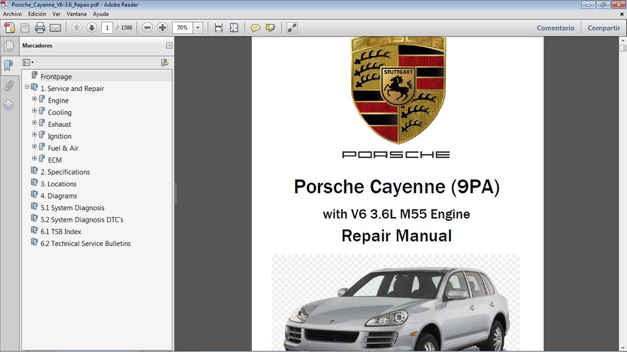Viewport: 627px width, 352px height.
Task: Open the 70% zoom level dropdown
Action: pos(198,28)
